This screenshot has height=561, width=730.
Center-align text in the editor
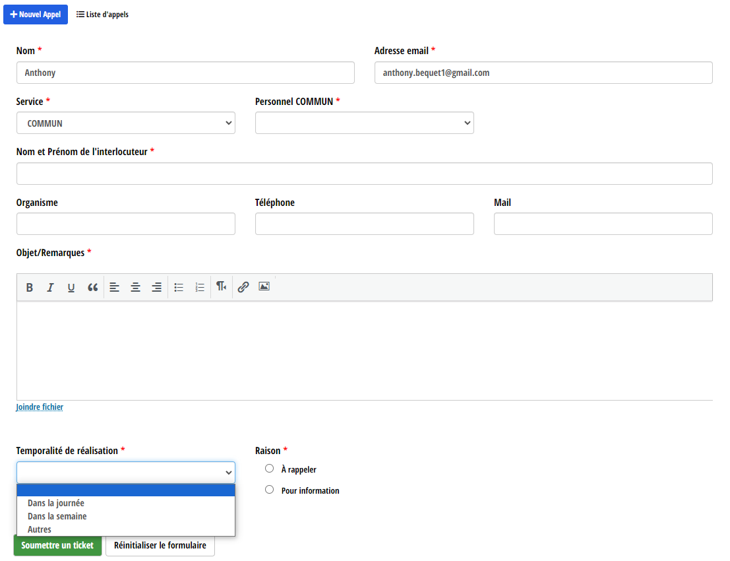click(135, 288)
